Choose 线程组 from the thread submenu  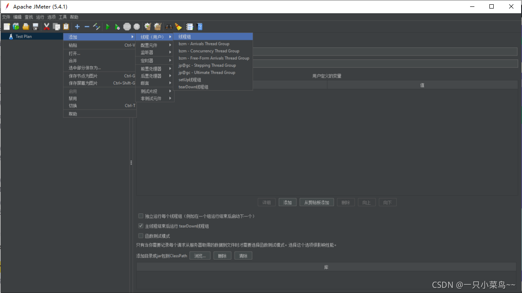tap(213, 37)
